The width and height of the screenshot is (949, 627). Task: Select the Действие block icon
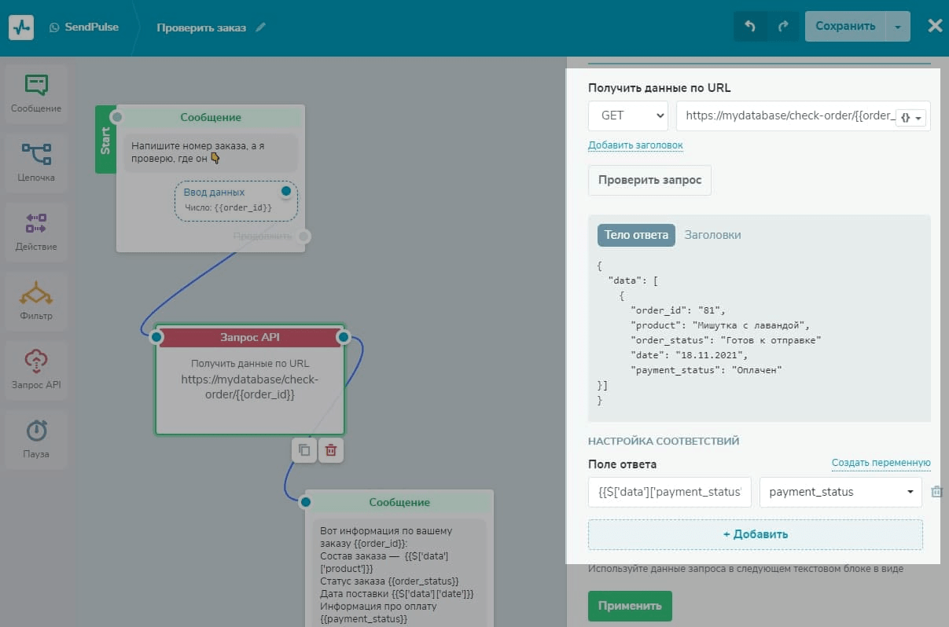point(36,230)
